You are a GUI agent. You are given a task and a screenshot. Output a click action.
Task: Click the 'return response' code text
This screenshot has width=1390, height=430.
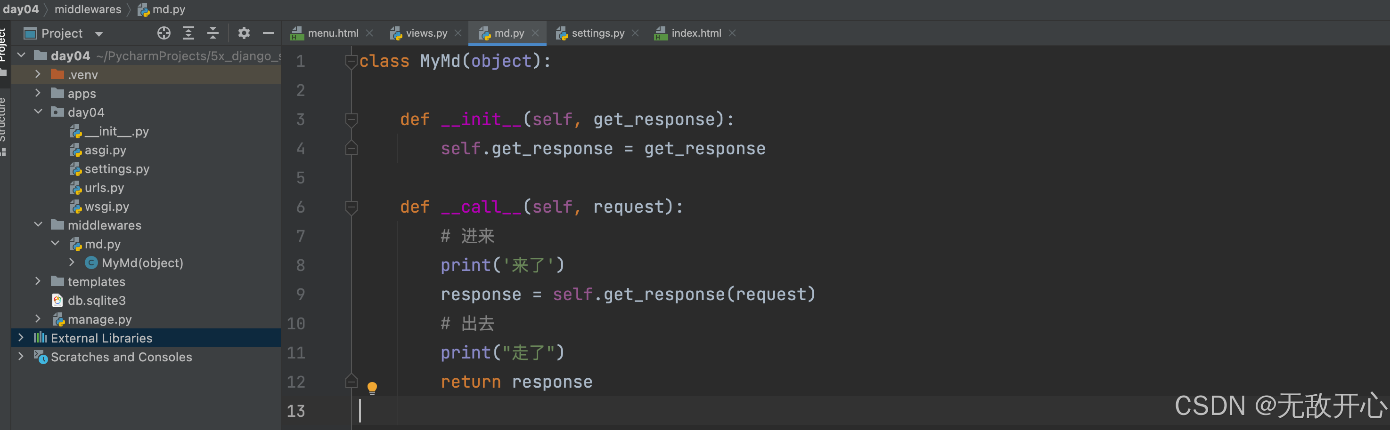(x=516, y=382)
